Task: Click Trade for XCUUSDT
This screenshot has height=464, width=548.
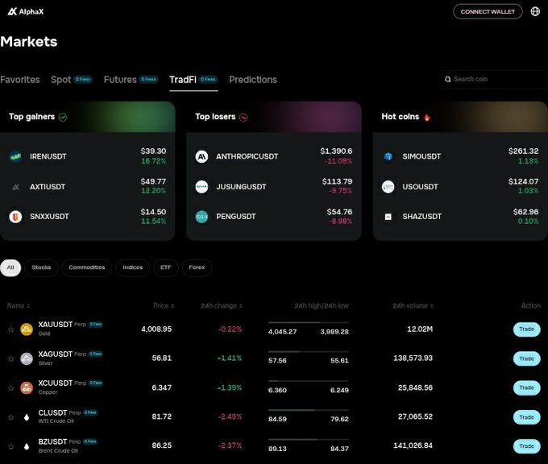Action: click(526, 387)
